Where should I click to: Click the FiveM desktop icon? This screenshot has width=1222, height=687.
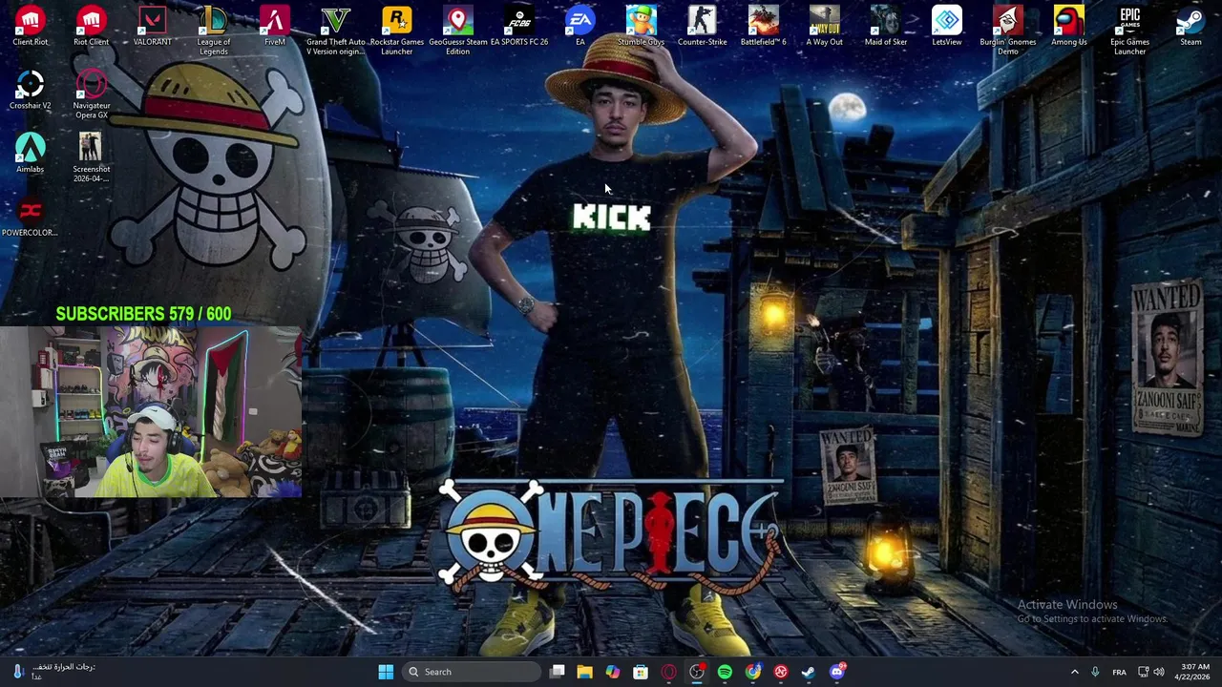274,26
